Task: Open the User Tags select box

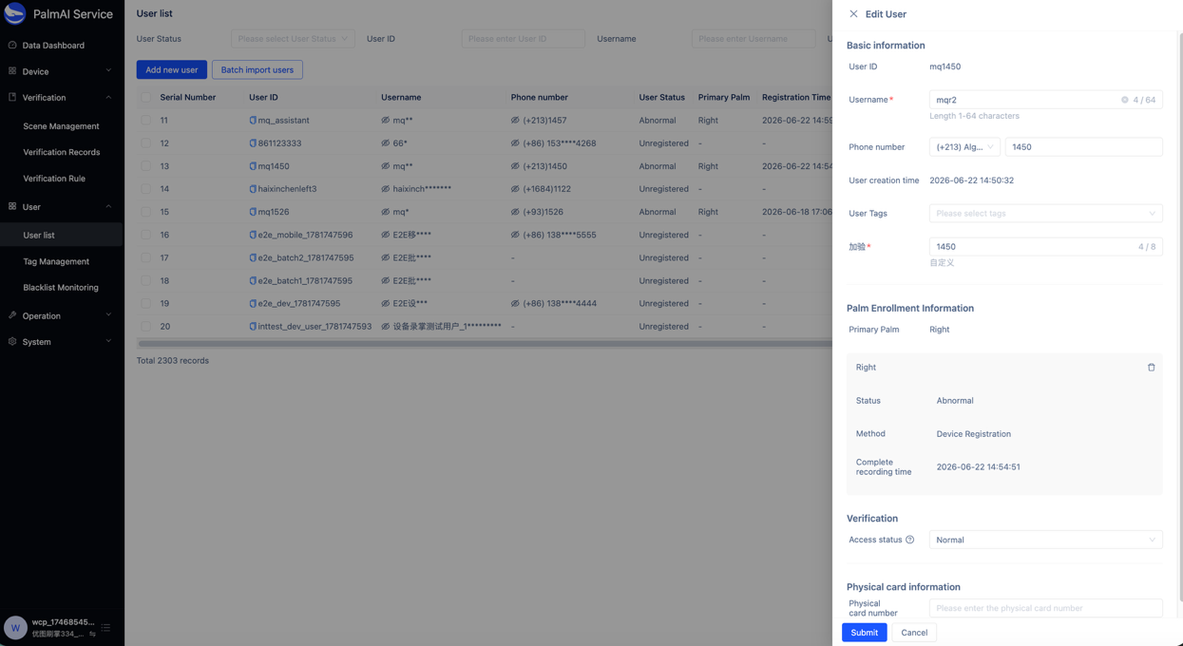Action: (1045, 214)
